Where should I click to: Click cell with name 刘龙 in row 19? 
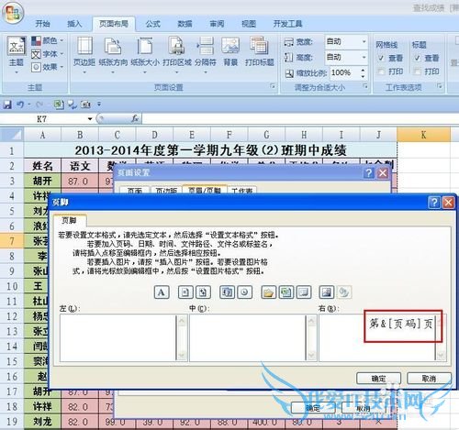tap(42, 422)
